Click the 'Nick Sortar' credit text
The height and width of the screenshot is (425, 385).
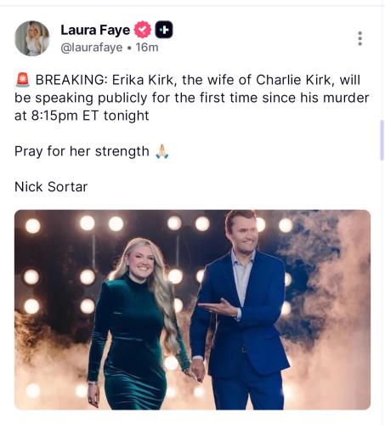coord(51,187)
